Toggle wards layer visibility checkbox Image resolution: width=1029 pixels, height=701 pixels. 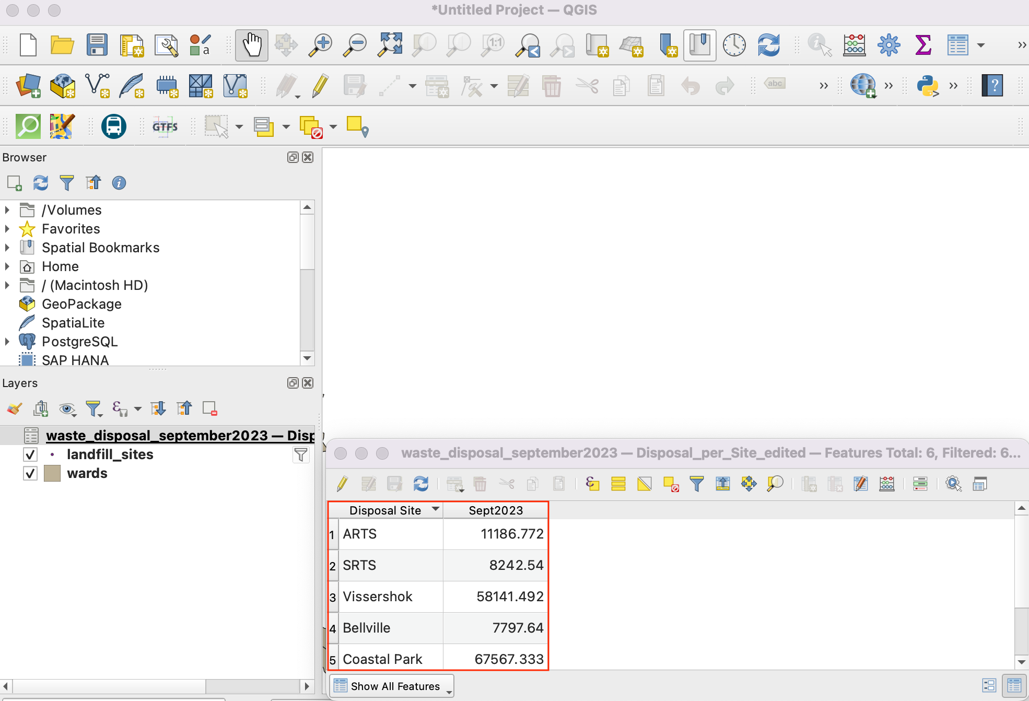click(31, 474)
